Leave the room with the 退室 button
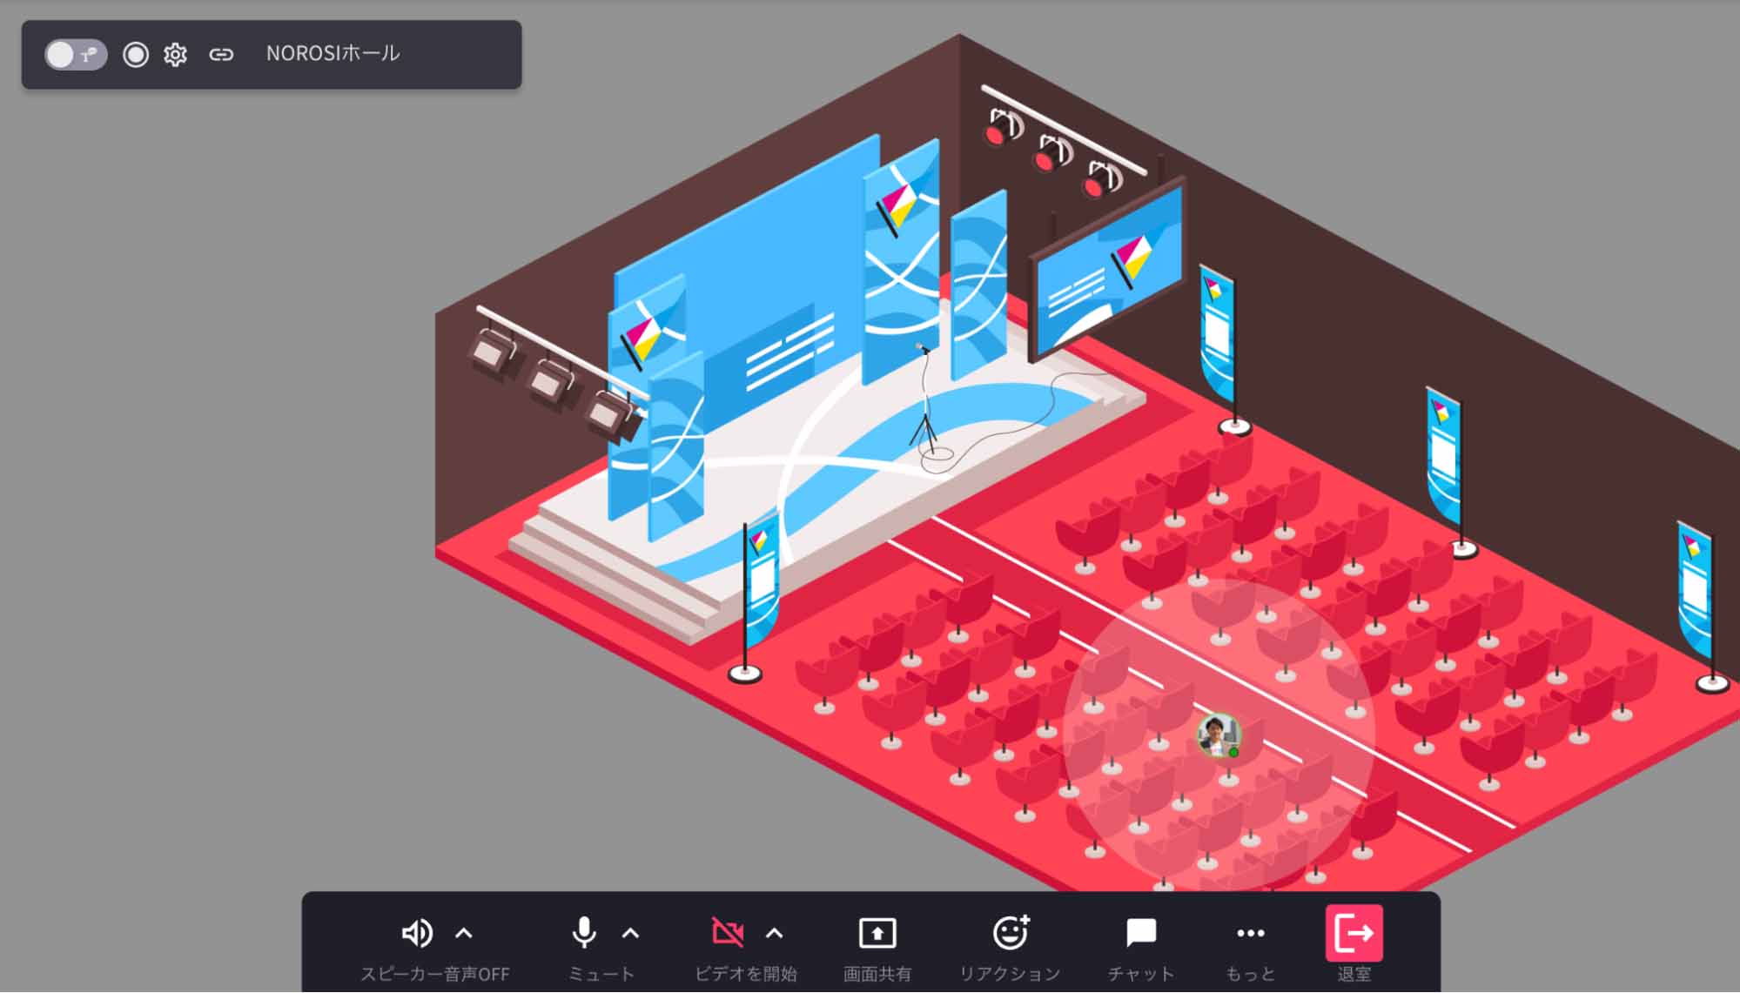Image resolution: width=1740 pixels, height=993 pixels. [1354, 933]
